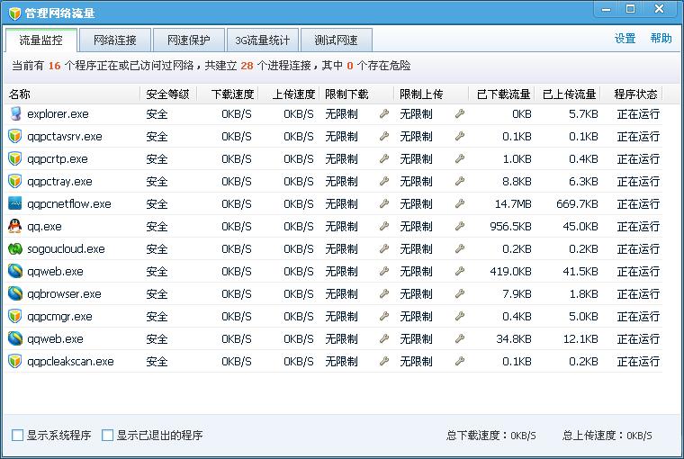This screenshot has height=459, width=684.
Task: Enable 显示系统程序 checkbox
Action: (18, 436)
